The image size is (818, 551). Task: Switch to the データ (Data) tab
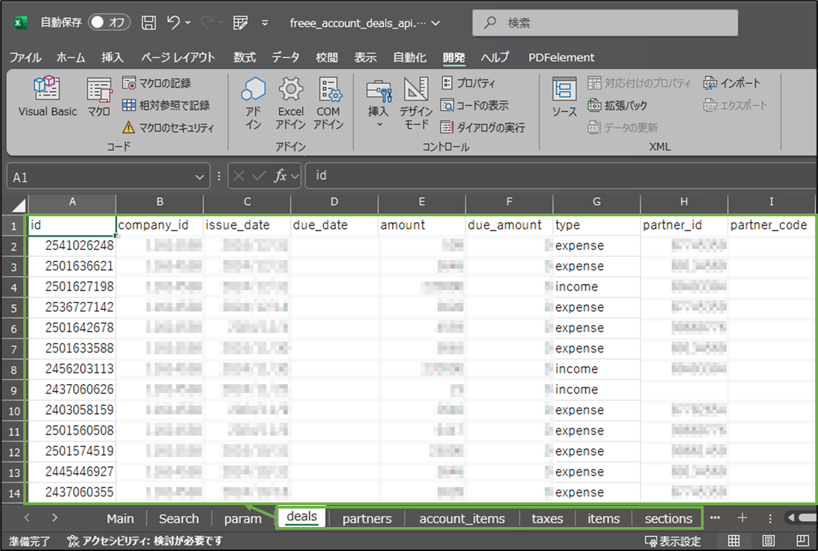click(x=285, y=57)
